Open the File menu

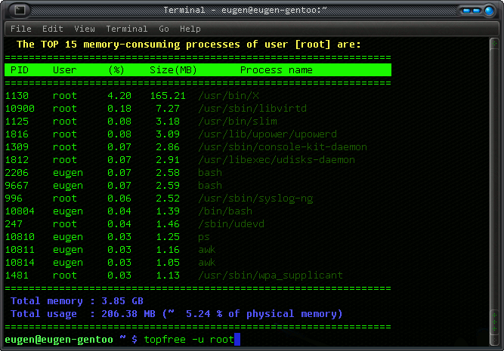coord(21,29)
